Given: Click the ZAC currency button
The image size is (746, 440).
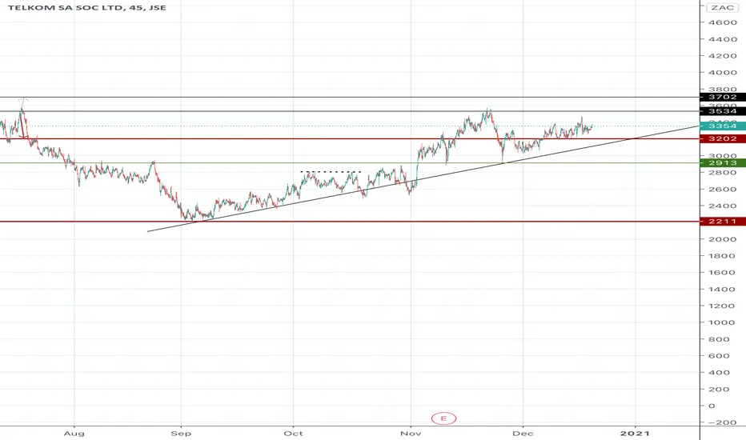Looking at the screenshot, I should (x=722, y=8).
